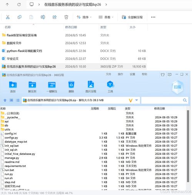Click the computer icon in address bar
192x195 pixels.
[x=32, y=4]
